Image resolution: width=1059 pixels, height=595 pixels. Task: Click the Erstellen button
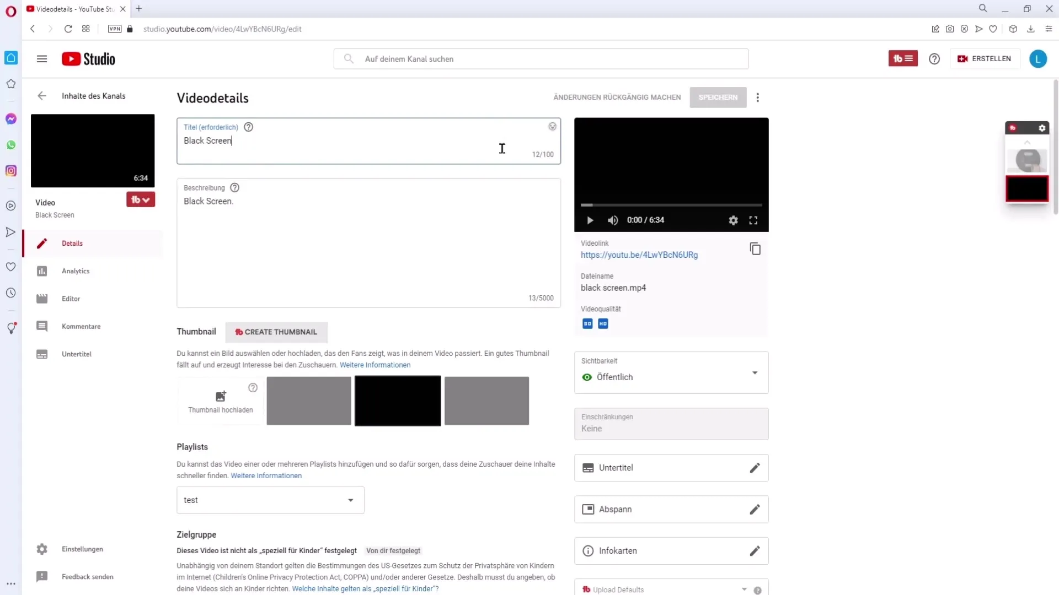click(x=985, y=59)
